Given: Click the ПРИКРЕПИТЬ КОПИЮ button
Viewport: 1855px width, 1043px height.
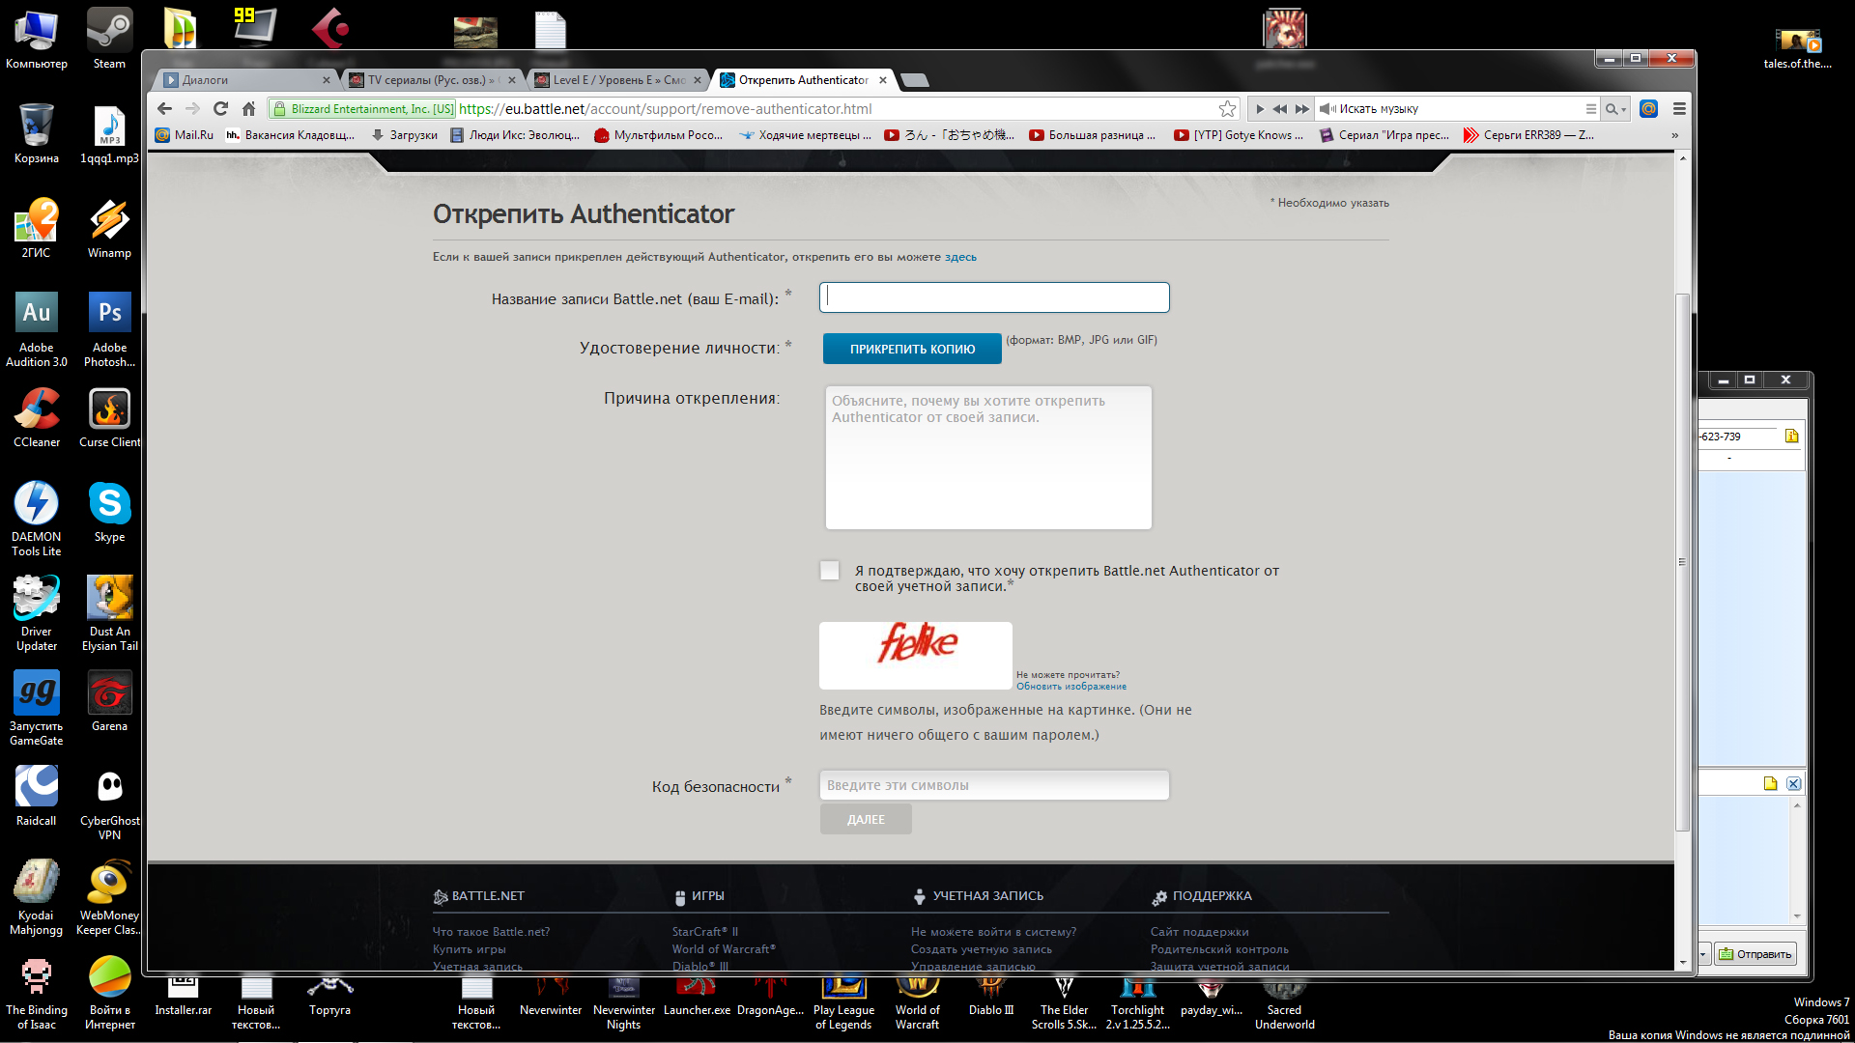Looking at the screenshot, I should pyautogui.click(x=912, y=349).
